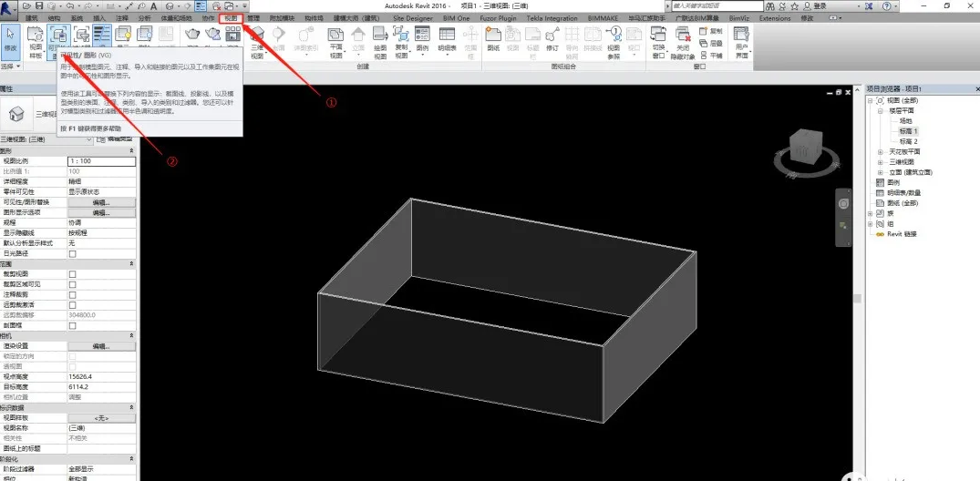
Task: Toggle the 剖面框 checkbox
Action: [73, 325]
